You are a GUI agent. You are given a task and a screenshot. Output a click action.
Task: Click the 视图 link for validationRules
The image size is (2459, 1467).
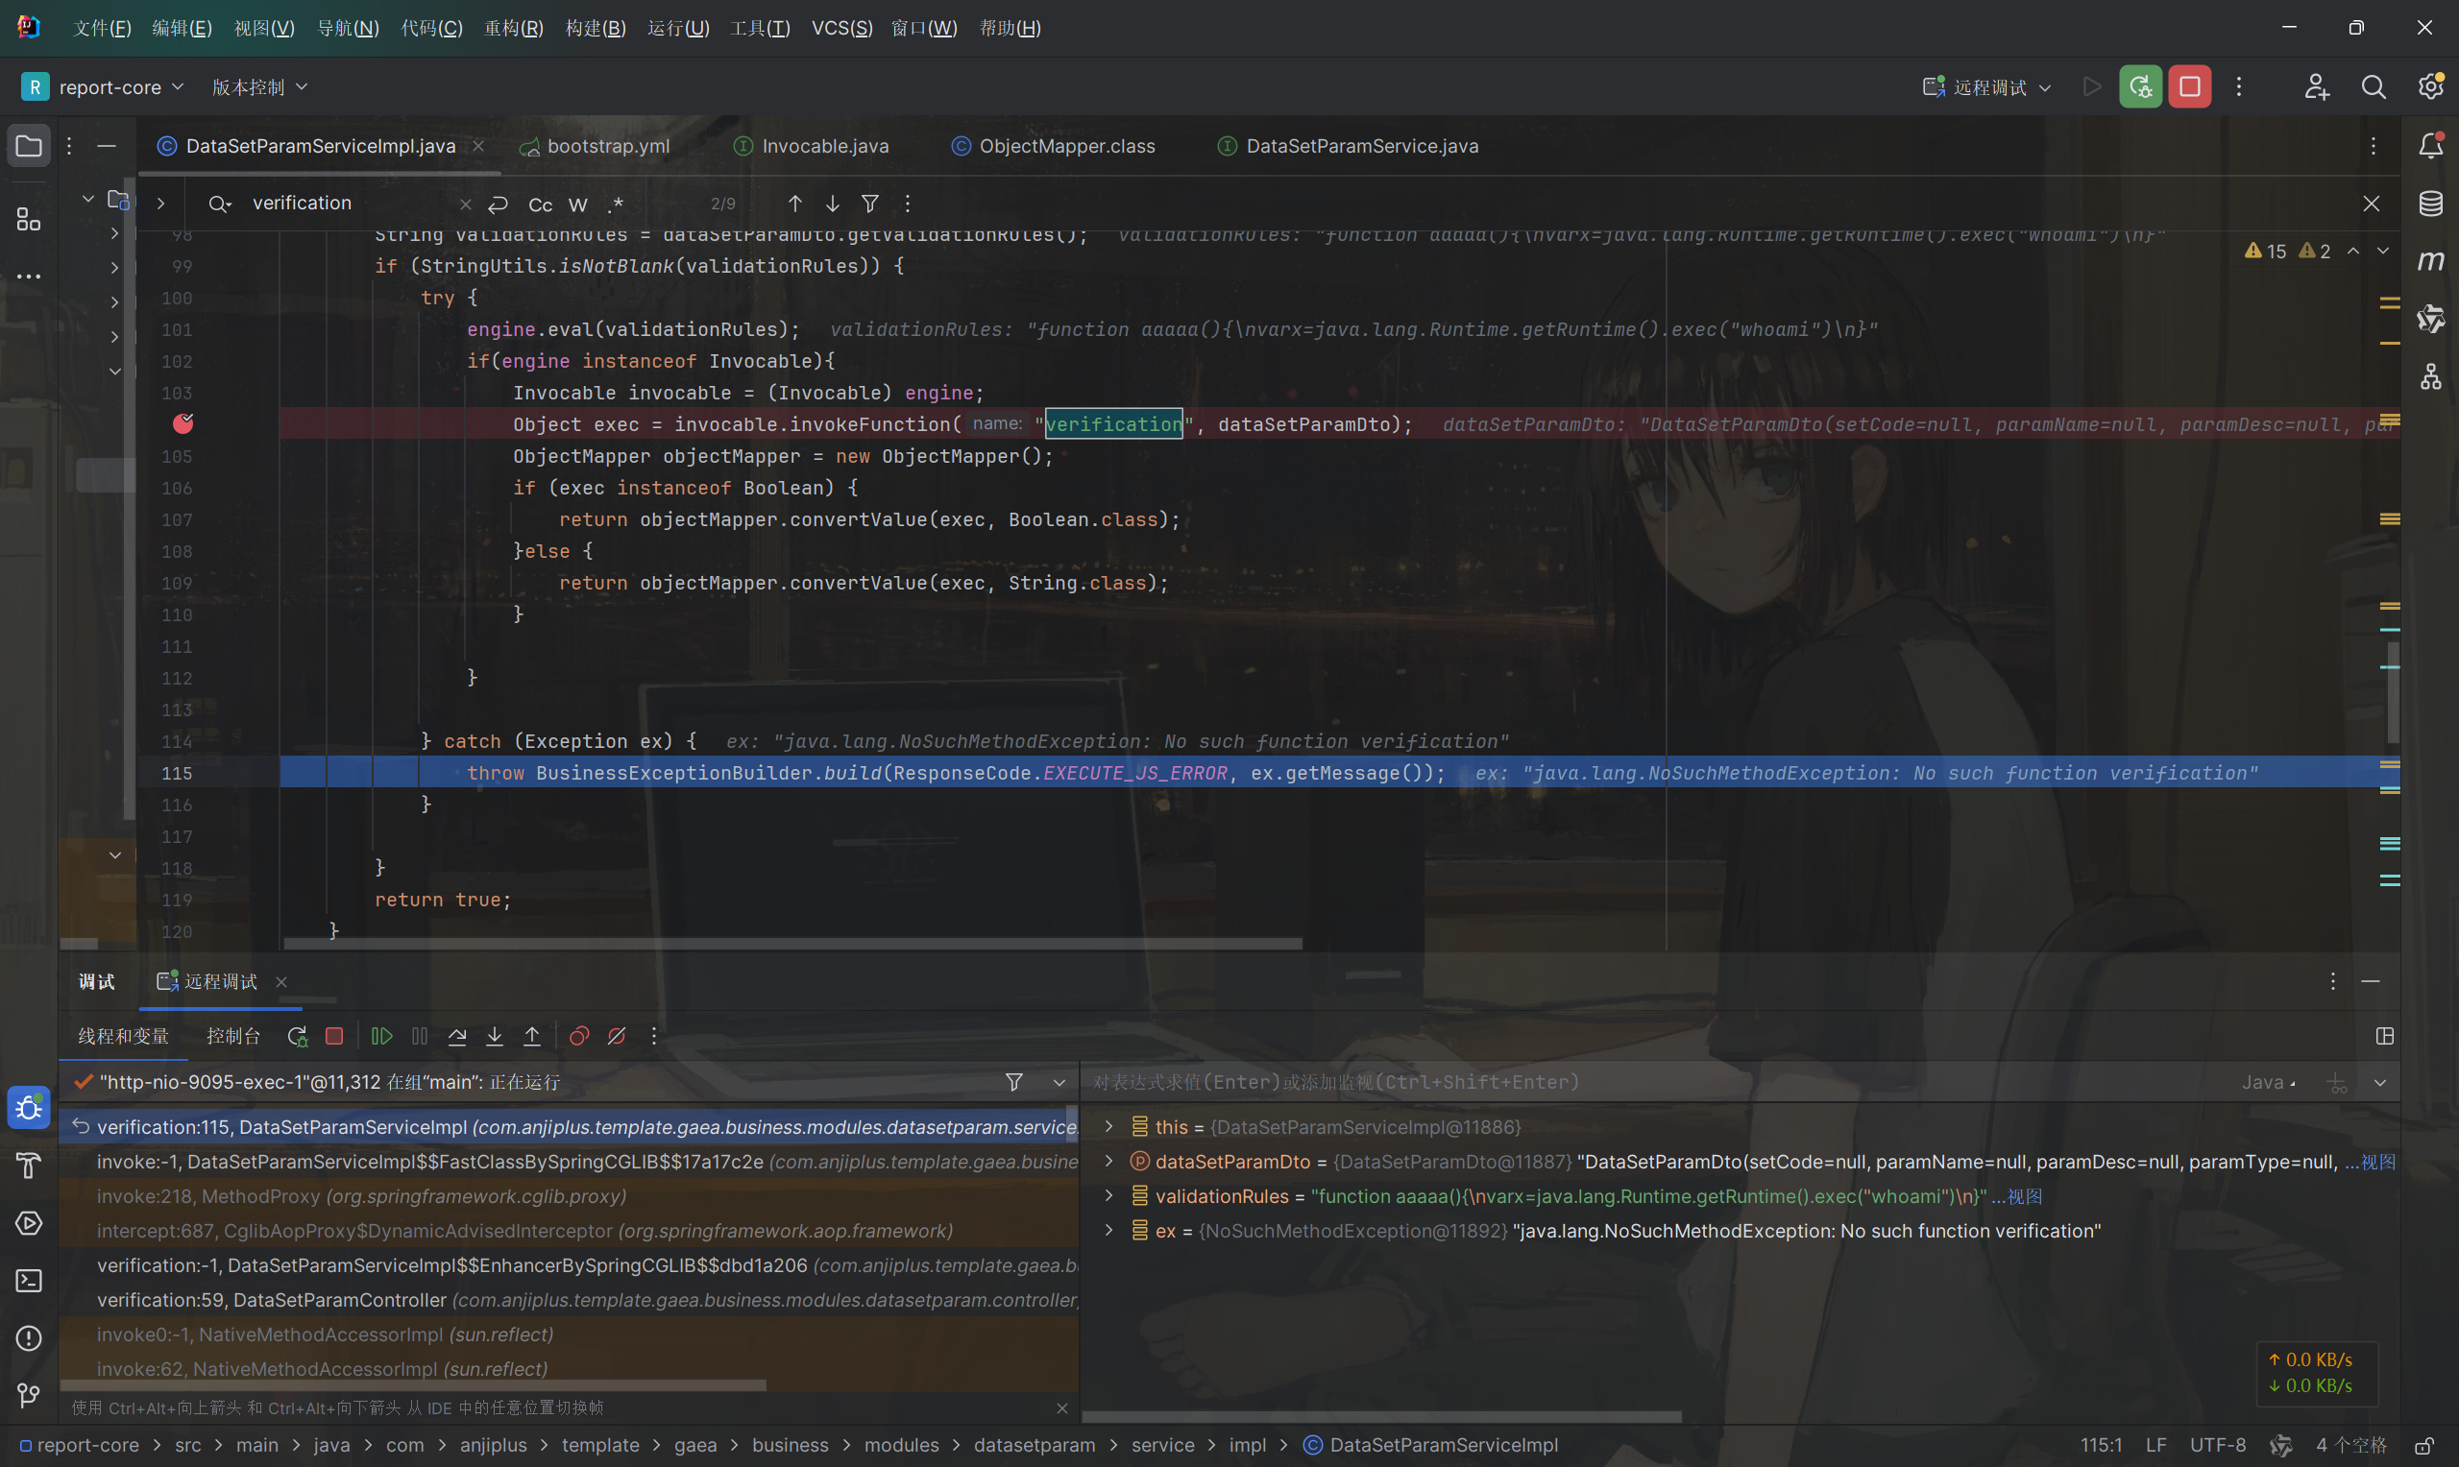2024,1196
